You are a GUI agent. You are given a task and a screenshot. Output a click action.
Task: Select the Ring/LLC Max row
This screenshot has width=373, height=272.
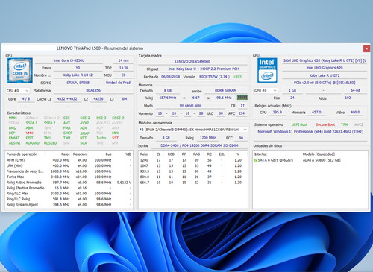coord(69,194)
